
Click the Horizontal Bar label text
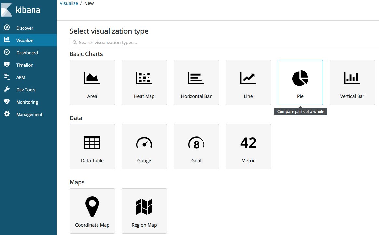coord(196,96)
